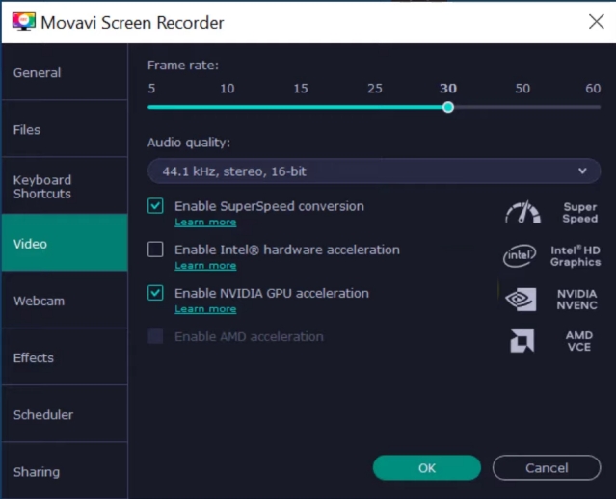Open Learn more link under SuperSpeed conversion

(x=205, y=223)
